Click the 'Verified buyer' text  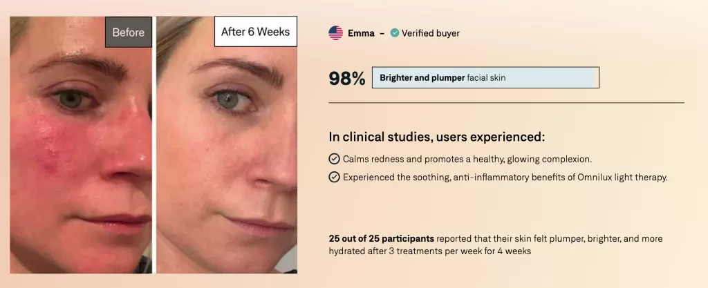click(x=431, y=33)
